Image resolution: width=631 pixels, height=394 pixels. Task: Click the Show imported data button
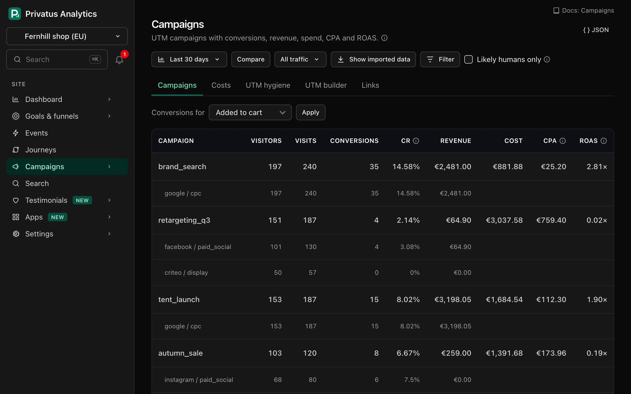[x=373, y=59]
